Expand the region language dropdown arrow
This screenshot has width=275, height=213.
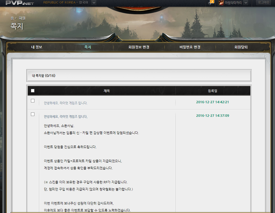(94, 3)
